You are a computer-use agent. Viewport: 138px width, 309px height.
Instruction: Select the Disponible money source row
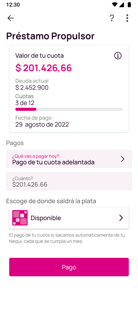[x=69, y=218]
